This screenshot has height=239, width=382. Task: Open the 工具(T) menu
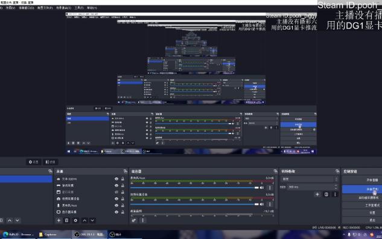click(x=79, y=8)
